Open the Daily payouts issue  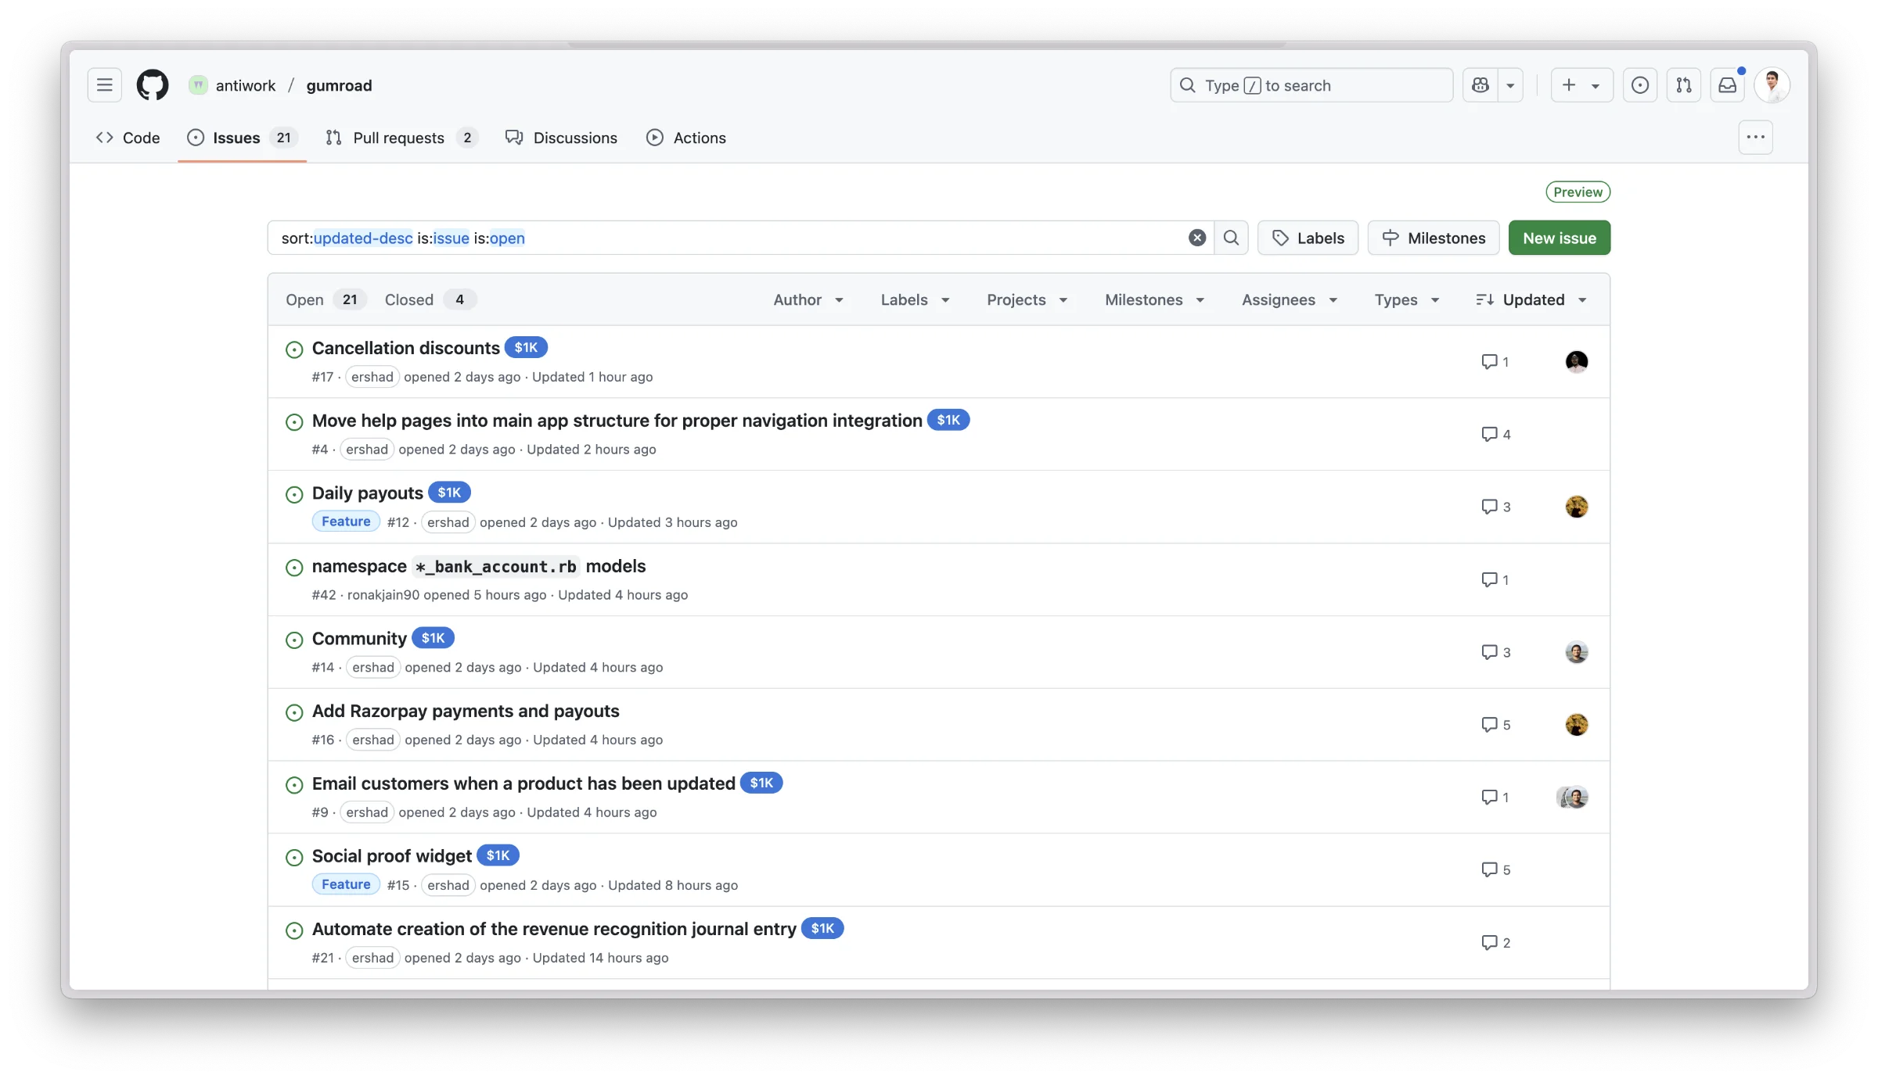click(x=367, y=493)
